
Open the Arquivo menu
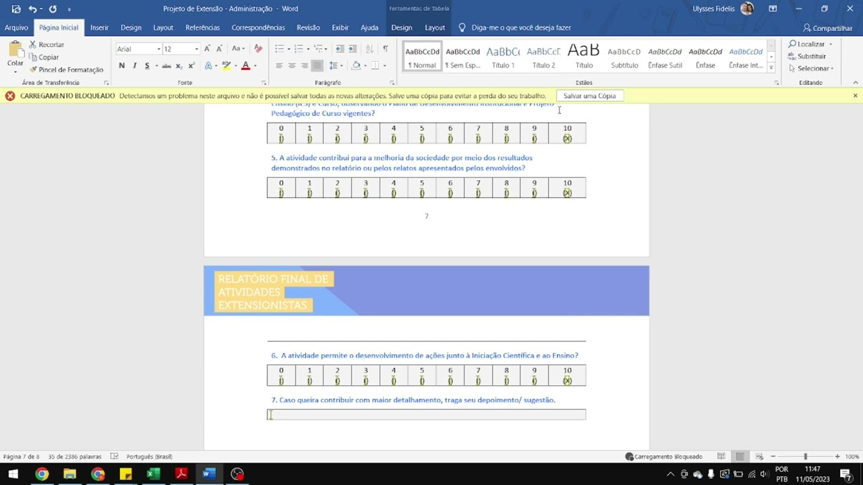tap(16, 28)
